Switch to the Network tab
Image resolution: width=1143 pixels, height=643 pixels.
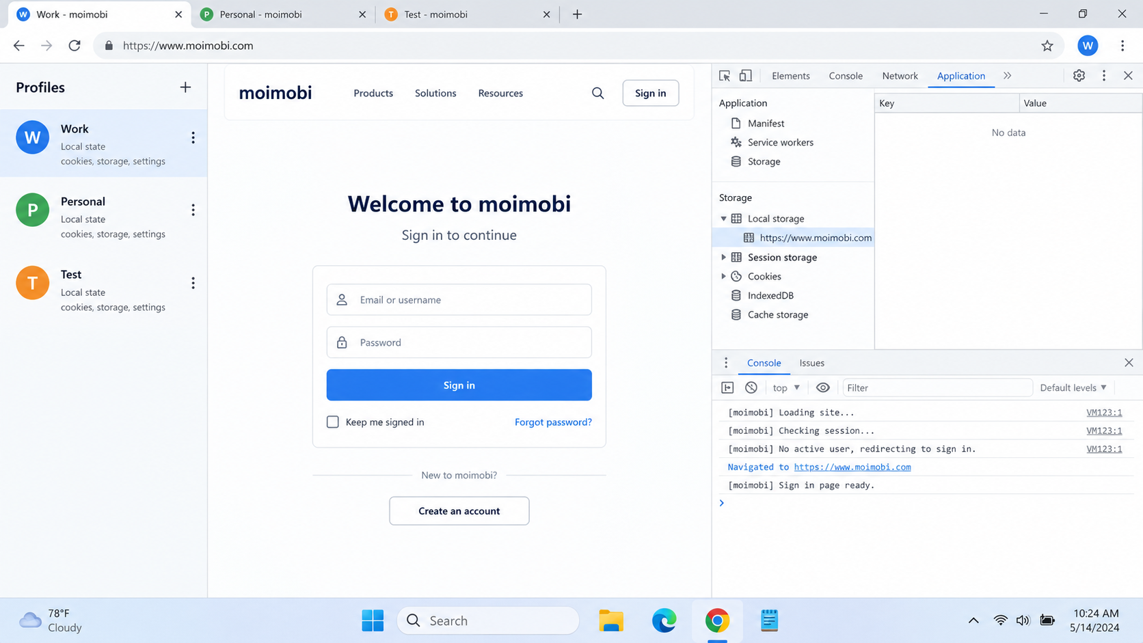(x=900, y=76)
